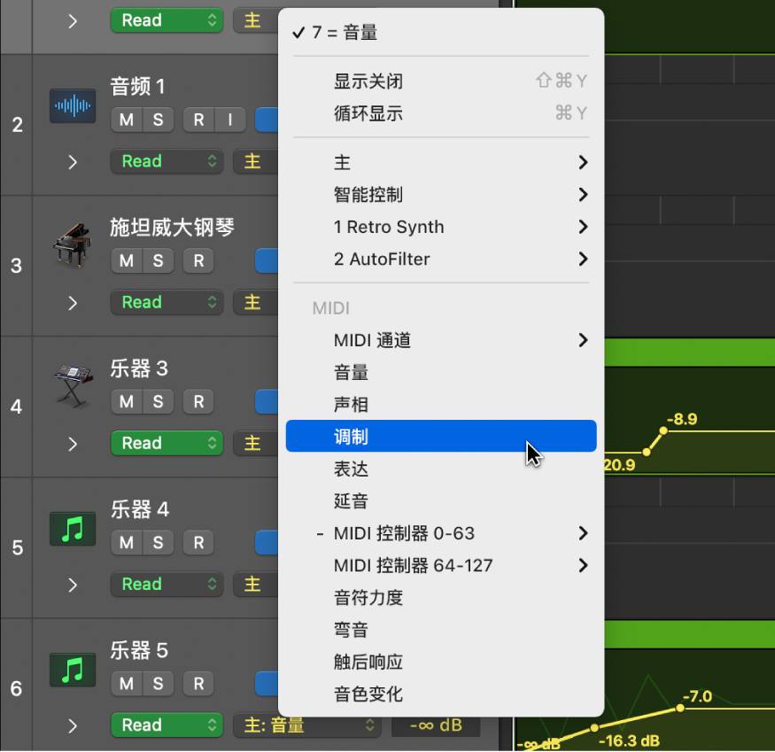
Task: Expand the 2 AutoFilter submenu
Action: pos(441,259)
